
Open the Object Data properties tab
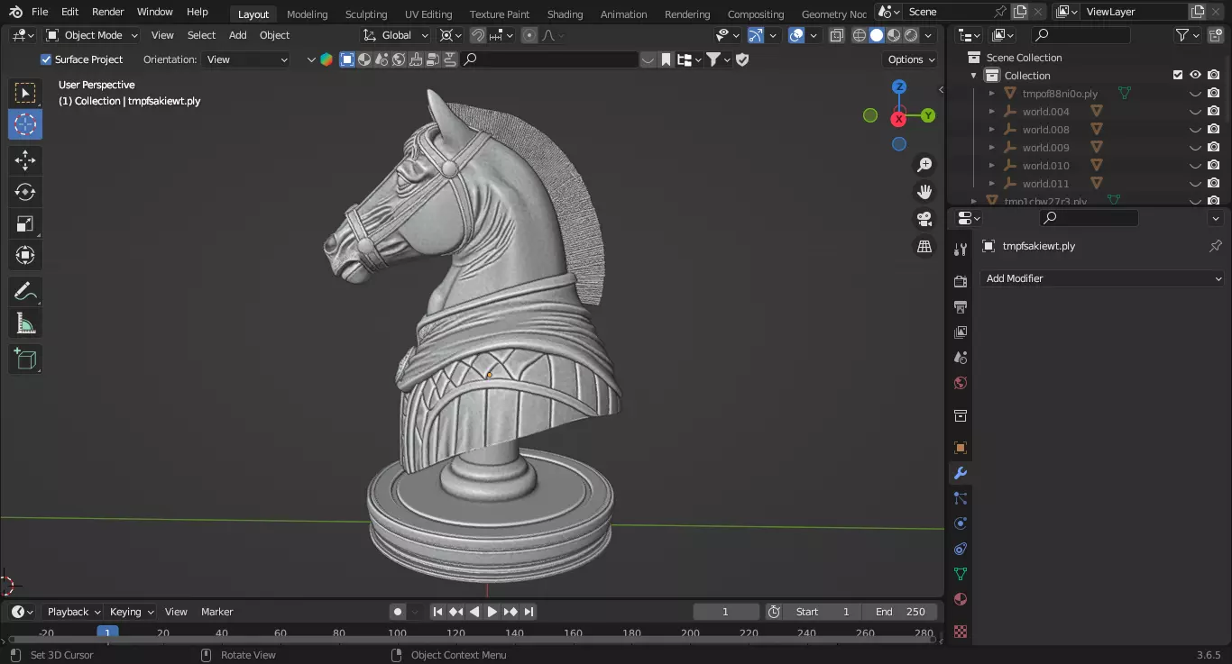coord(961,574)
